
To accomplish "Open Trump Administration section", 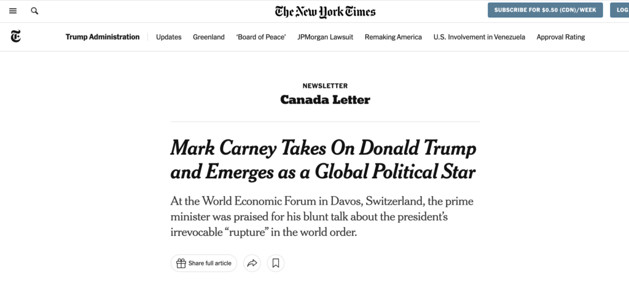I will click(x=103, y=37).
